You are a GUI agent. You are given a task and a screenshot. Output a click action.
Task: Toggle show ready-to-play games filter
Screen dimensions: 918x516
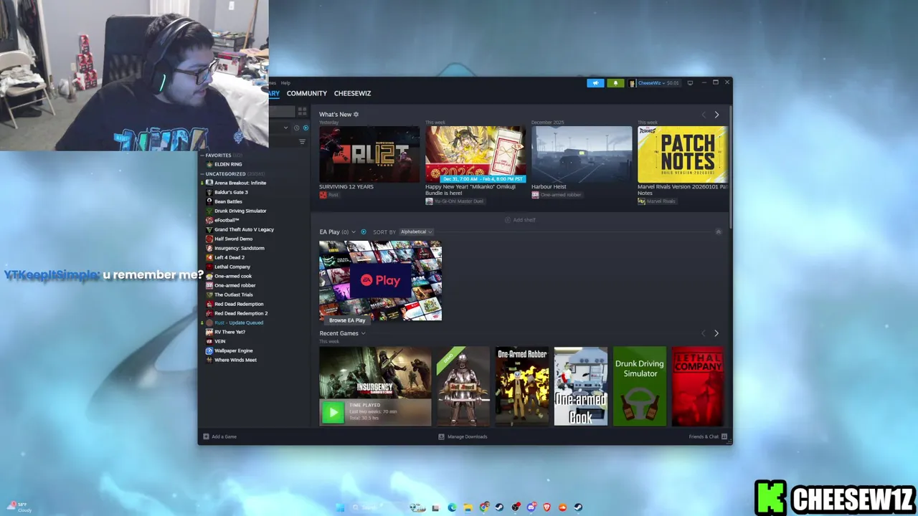[x=306, y=128]
